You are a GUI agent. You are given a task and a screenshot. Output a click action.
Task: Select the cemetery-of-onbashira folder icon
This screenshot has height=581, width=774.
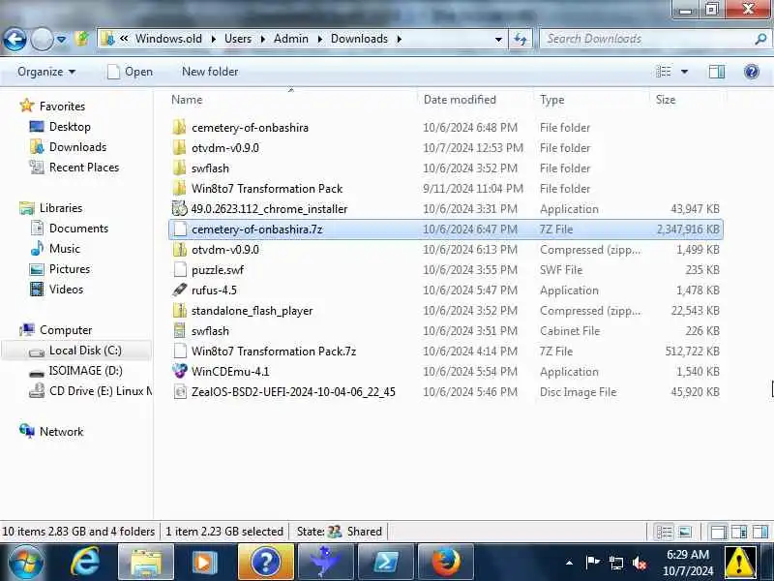[180, 128]
